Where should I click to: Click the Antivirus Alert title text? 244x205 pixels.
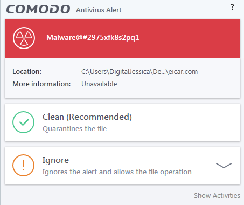coord(99,10)
